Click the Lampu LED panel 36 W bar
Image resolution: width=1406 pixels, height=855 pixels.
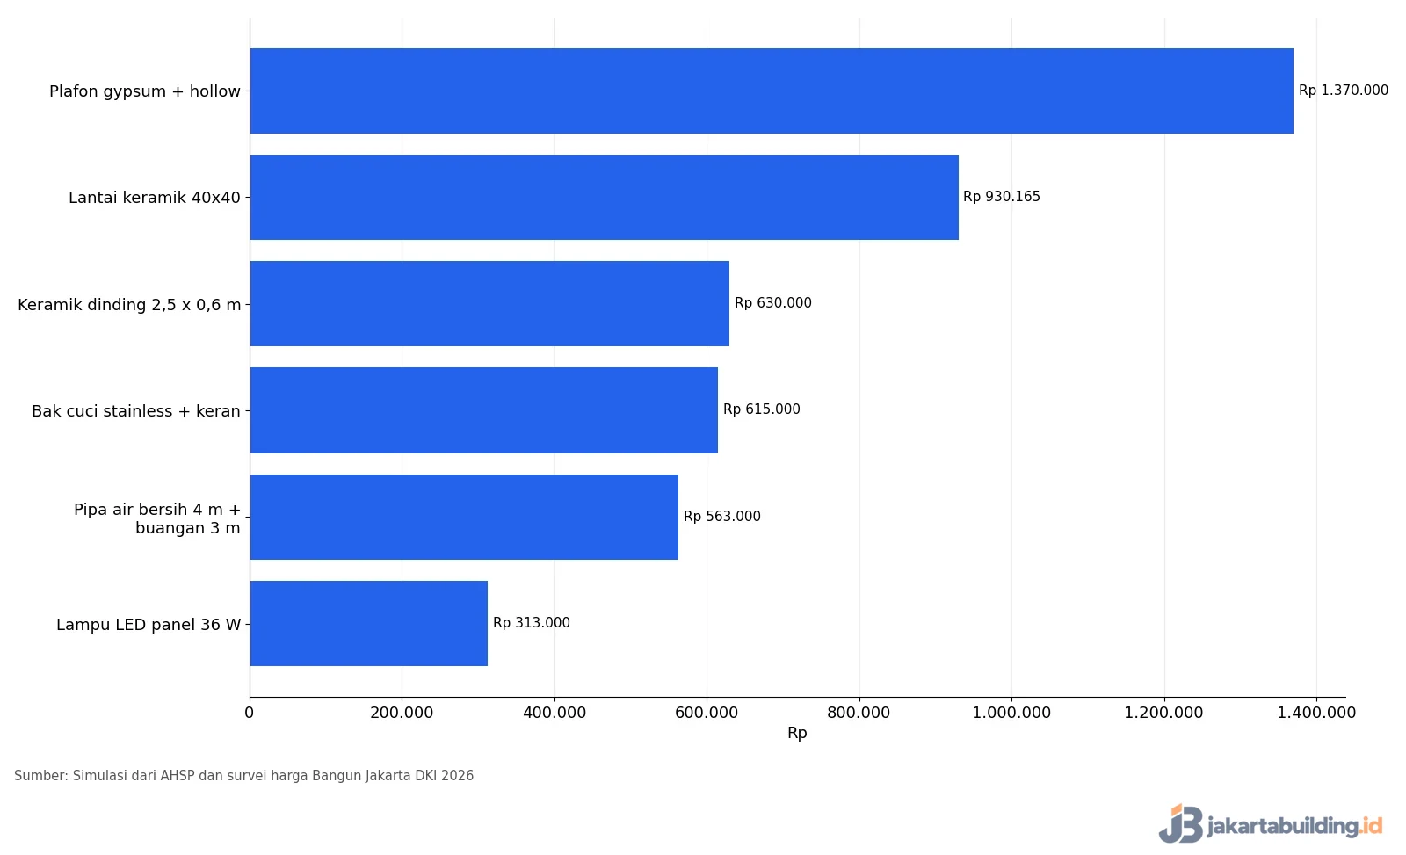(369, 624)
